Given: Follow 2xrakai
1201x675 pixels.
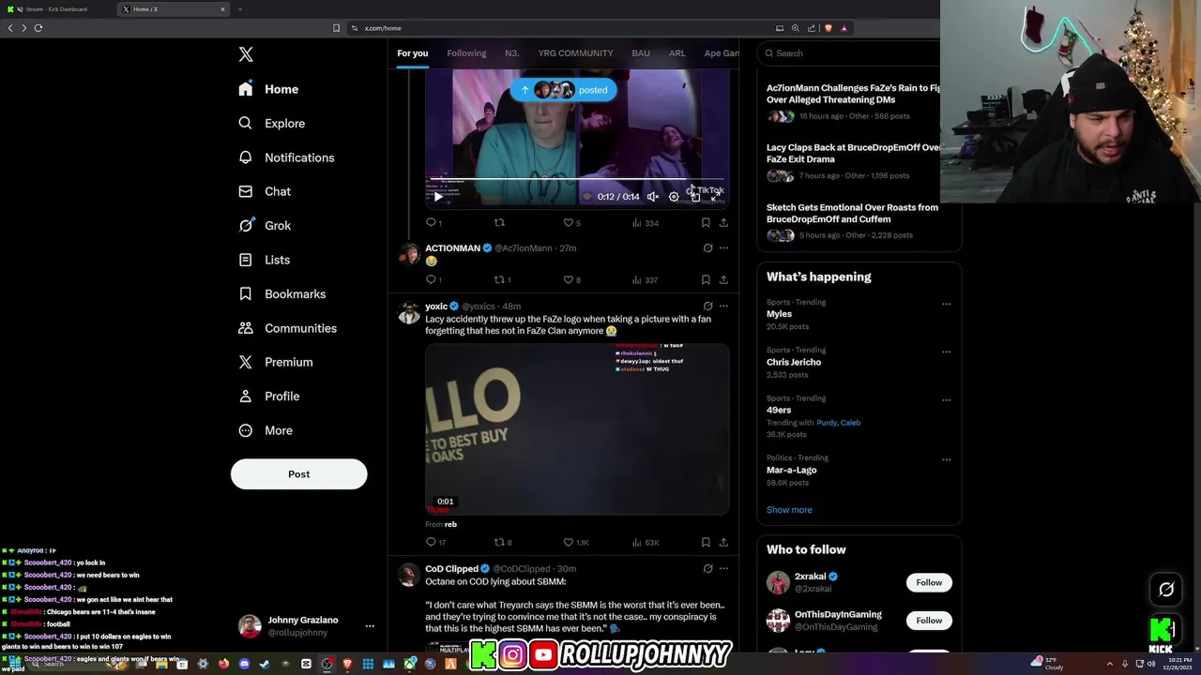Looking at the screenshot, I should (929, 582).
